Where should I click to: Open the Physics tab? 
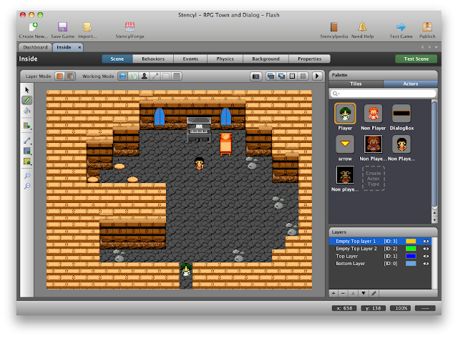225,59
